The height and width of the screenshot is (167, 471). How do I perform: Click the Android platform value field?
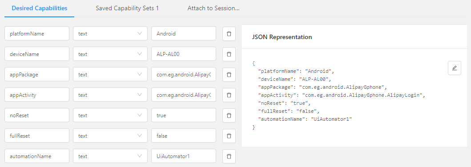tap(184, 34)
